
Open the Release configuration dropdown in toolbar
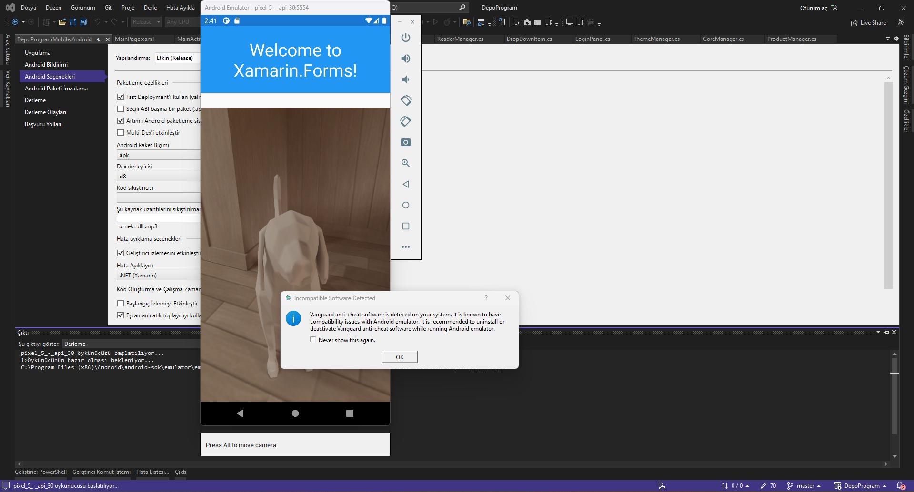(x=146, y=22)
